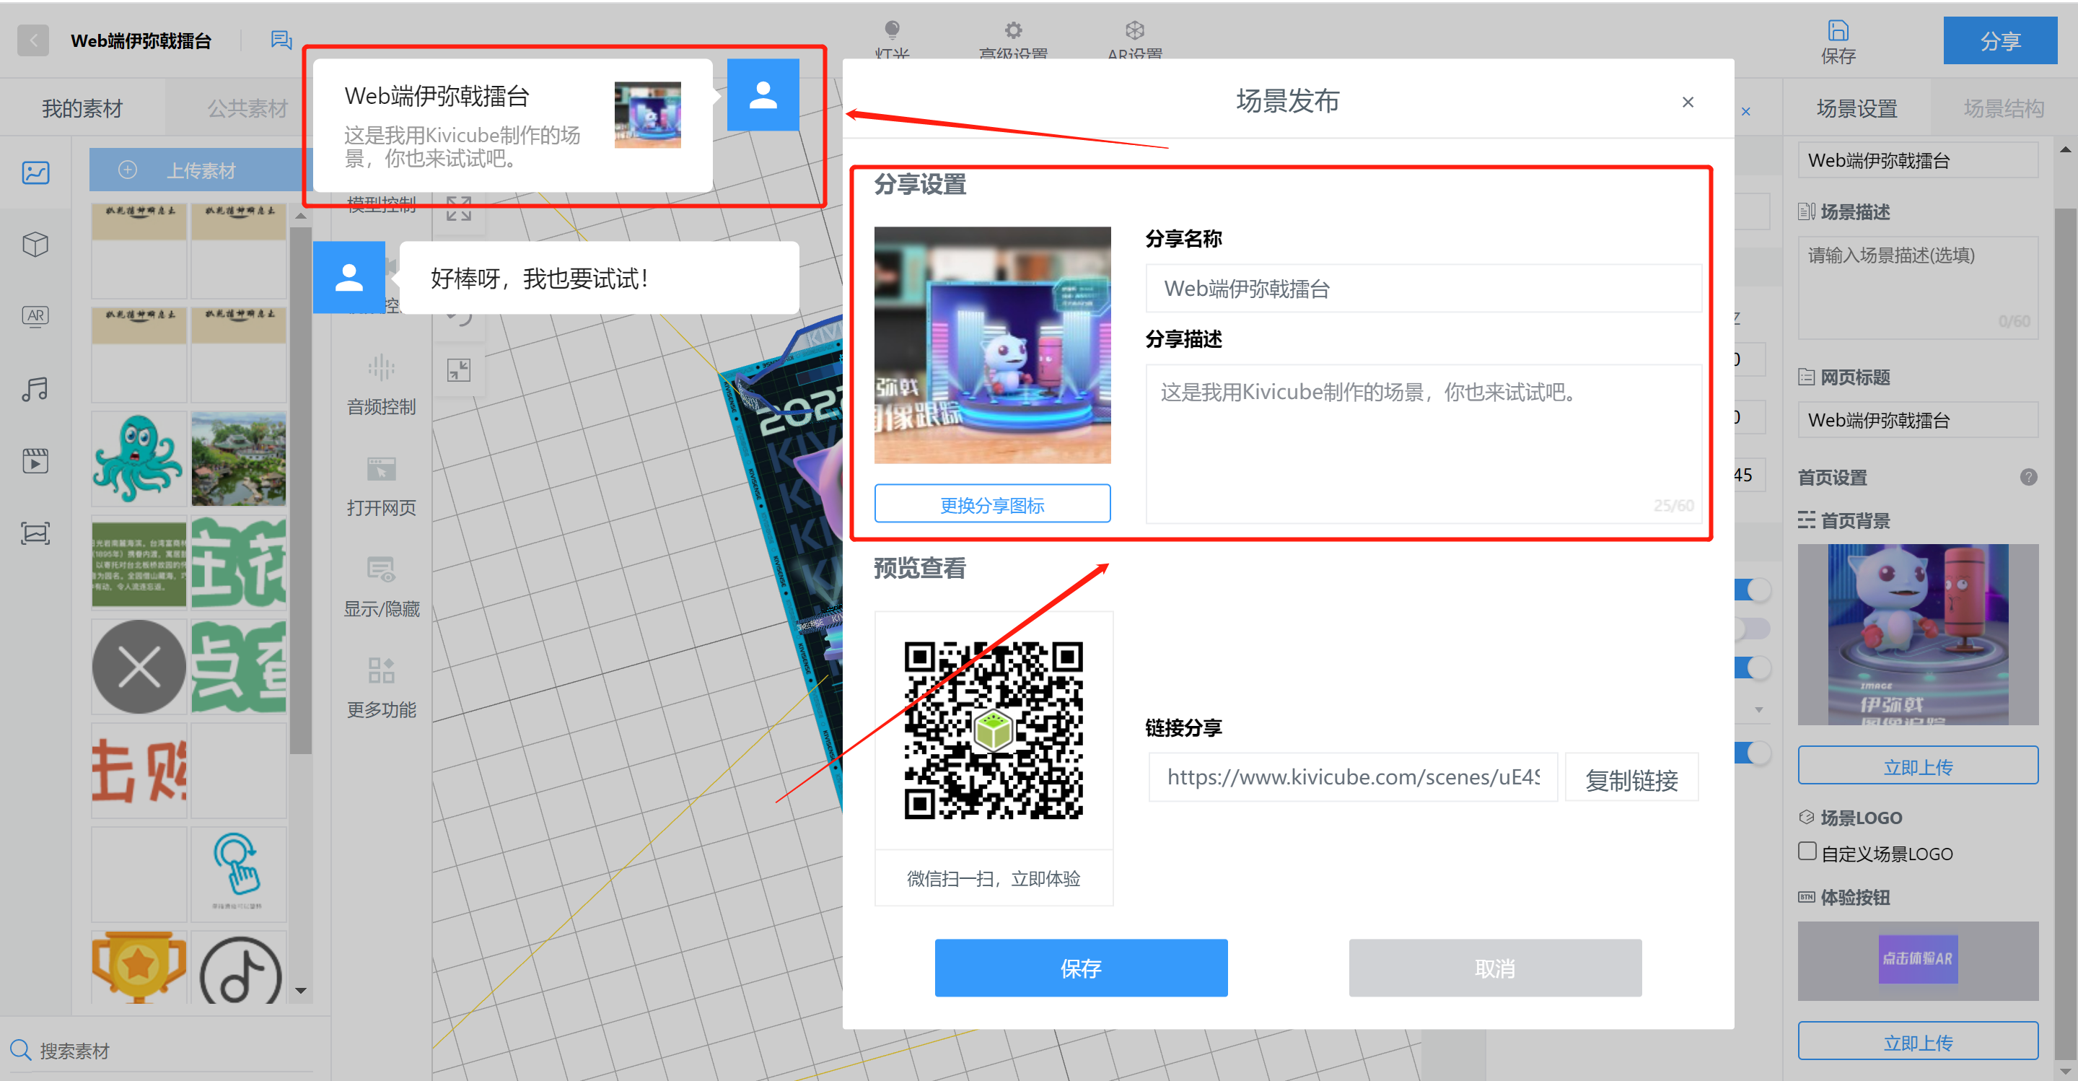Select the teal octopus material thumbnail
2078x1081 pixels.
(139, 458)
